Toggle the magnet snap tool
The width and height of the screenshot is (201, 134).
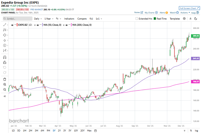pyautogui.click(x=5, y=57)
